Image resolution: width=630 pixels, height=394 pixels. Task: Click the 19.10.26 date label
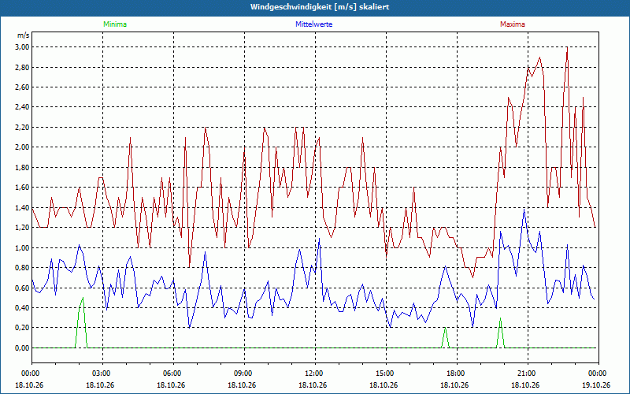point(598,385)
